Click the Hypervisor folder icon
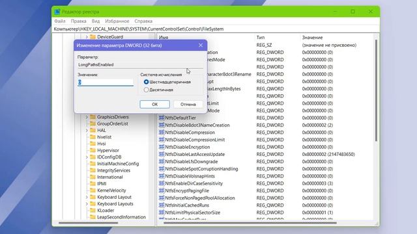 [93, 150]
